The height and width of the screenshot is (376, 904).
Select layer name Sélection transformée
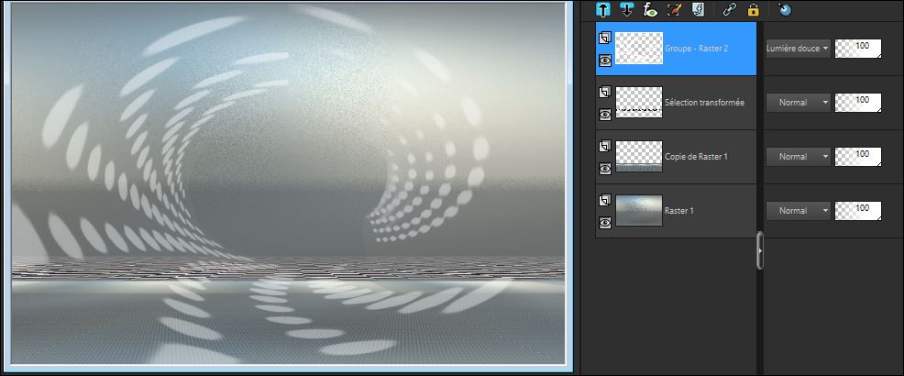704,103
